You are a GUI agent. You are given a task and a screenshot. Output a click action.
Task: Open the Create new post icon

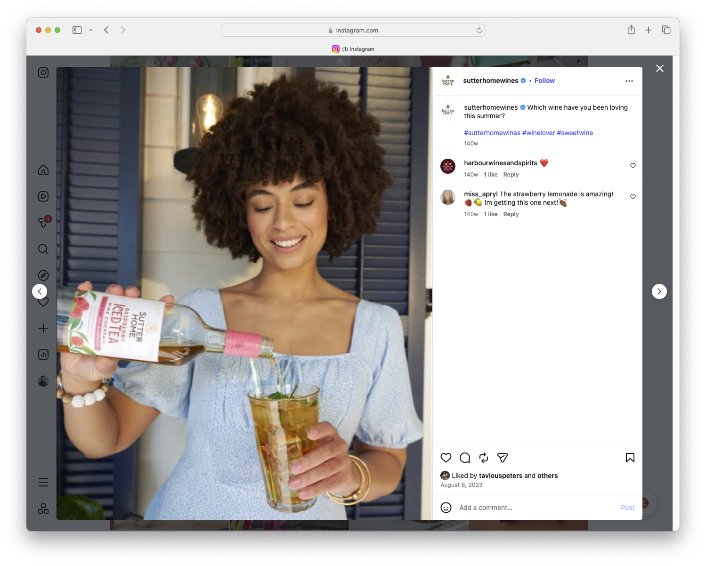coord(43,328)
